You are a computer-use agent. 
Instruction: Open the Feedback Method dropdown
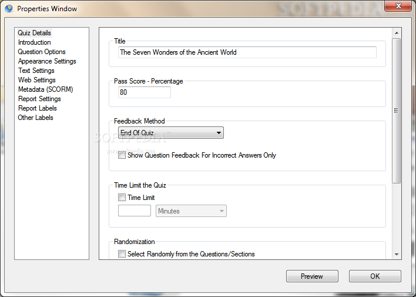(x=171, y=132)
